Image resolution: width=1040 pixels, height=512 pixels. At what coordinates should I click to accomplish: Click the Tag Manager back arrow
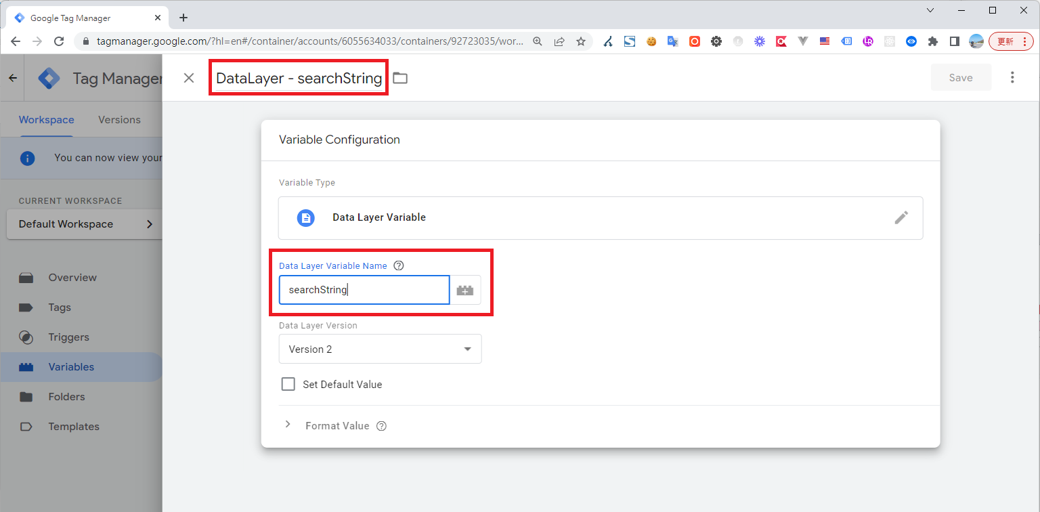(x=13, y=79)
